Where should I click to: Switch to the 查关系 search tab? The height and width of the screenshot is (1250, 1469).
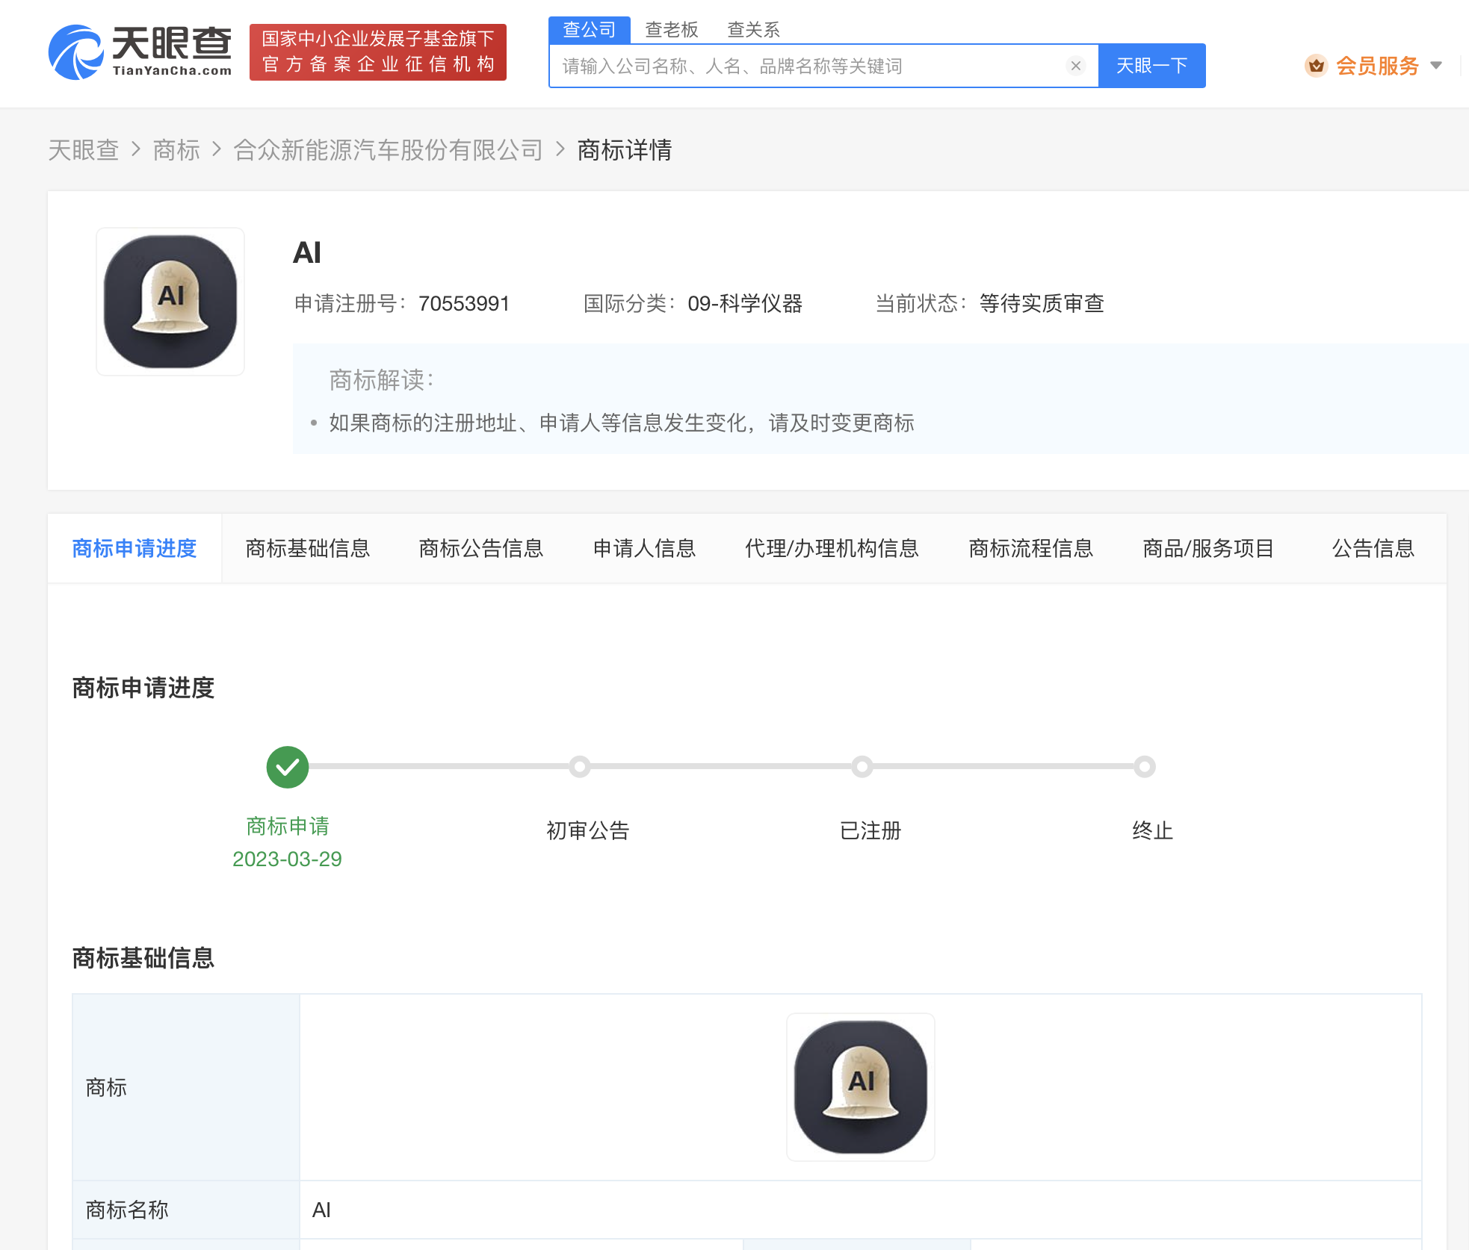pyautogui.click(x=753, y=30)
